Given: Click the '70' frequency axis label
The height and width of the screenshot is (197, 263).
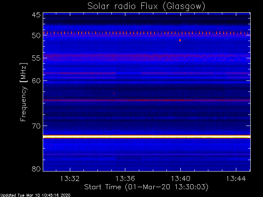Looking at the screenshot, I should click(36, 126).
